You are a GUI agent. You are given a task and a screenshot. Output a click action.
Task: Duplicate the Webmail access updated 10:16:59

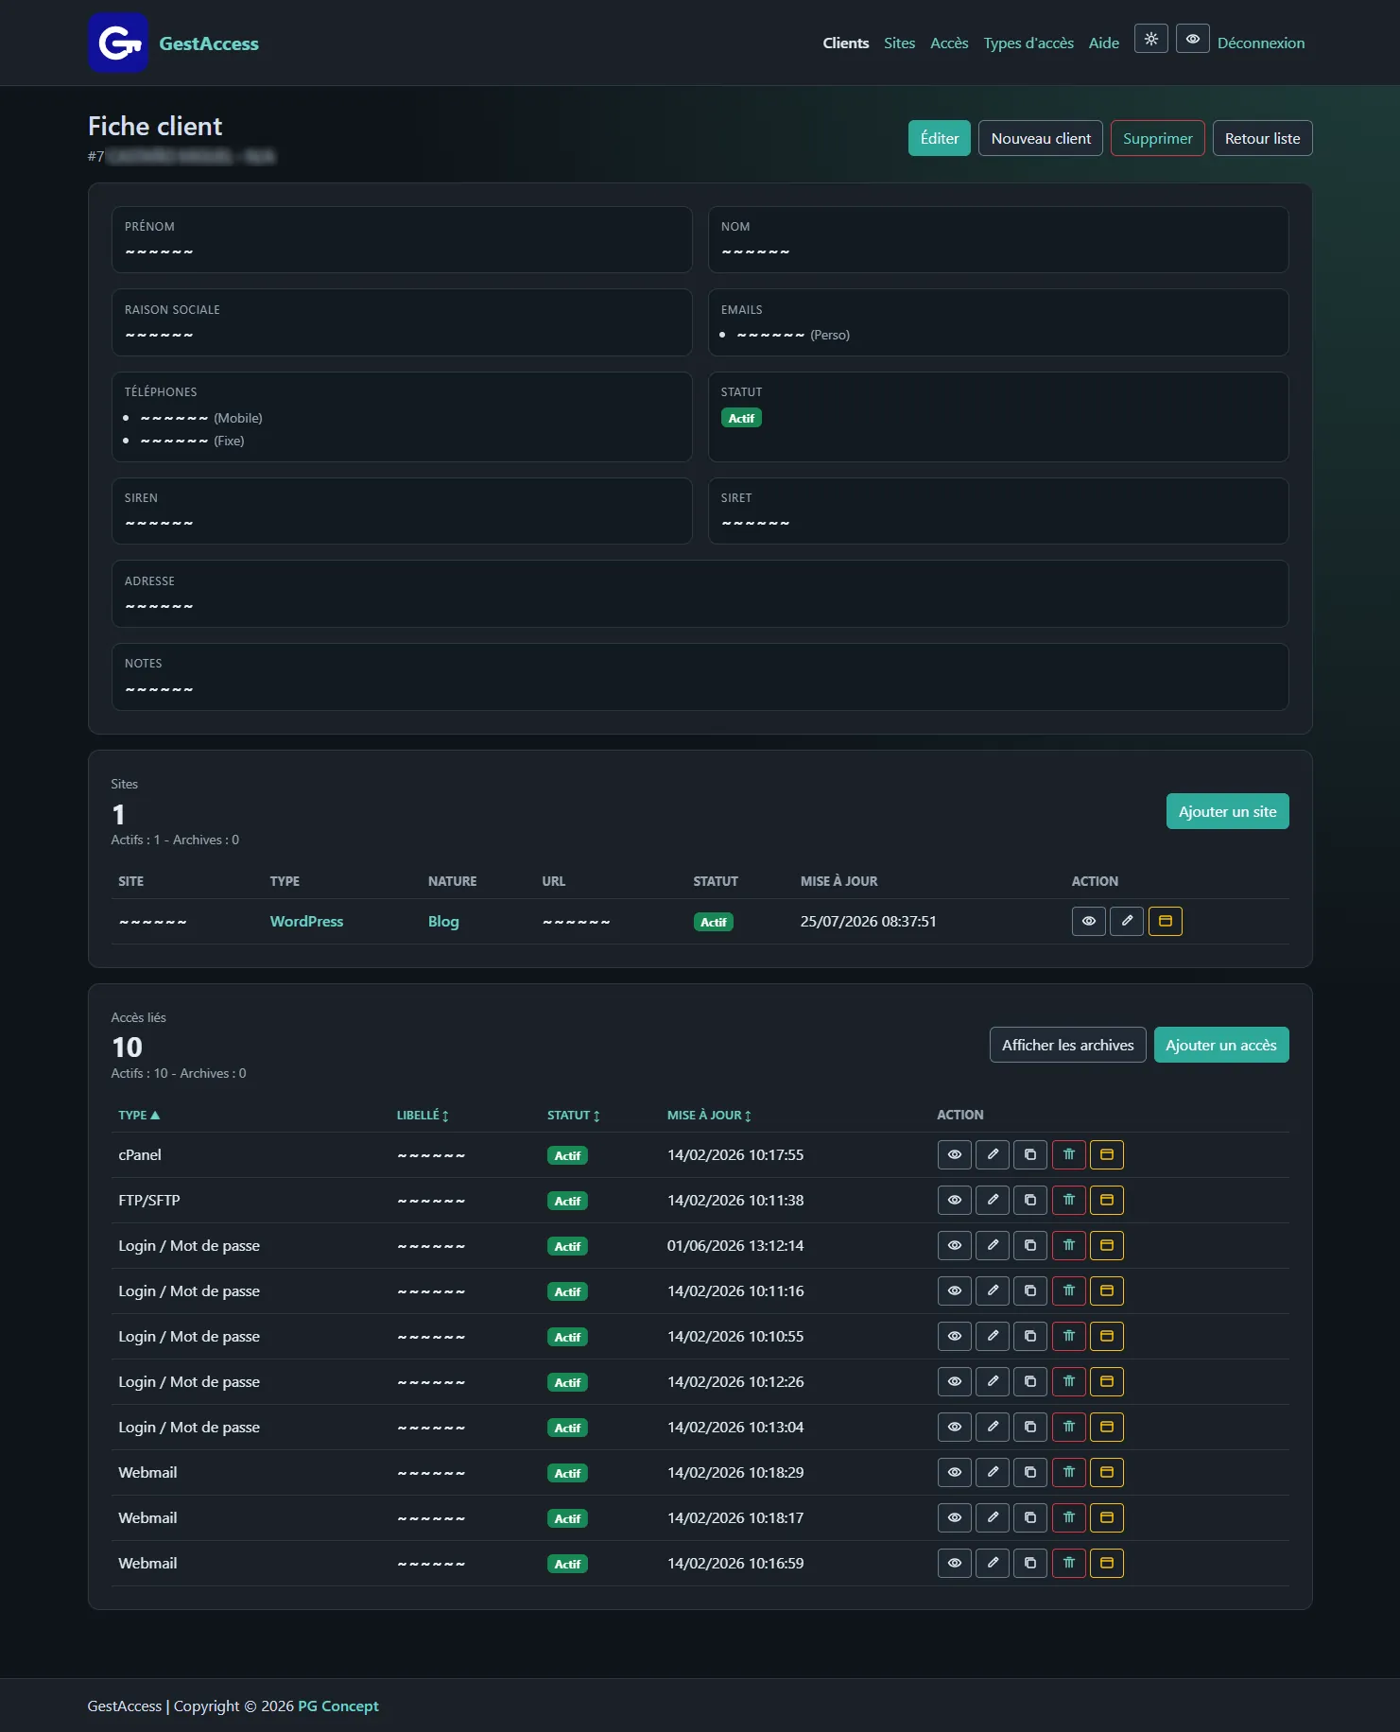click(1029, 1563)
